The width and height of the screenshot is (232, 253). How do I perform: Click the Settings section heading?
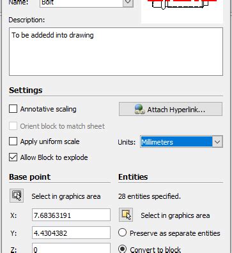(x=26, y=90)
